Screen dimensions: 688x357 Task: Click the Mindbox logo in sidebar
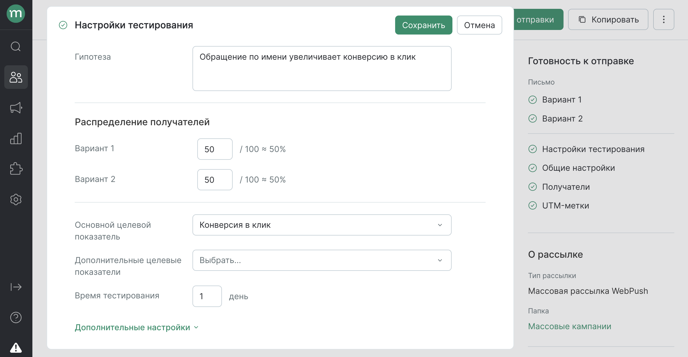[x=16, y=14]
